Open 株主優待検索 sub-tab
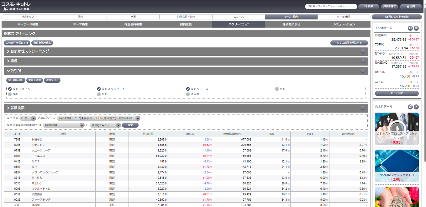426x207 pixels. click(133, 24)
